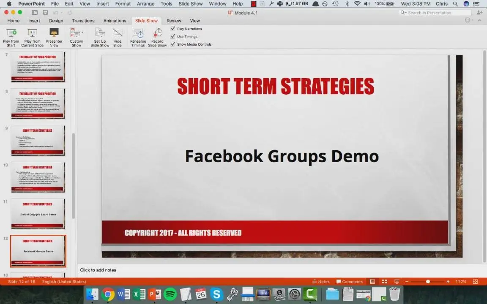Open the Window menu
This screenshot has height=304, width=487.
pos(217,4)
